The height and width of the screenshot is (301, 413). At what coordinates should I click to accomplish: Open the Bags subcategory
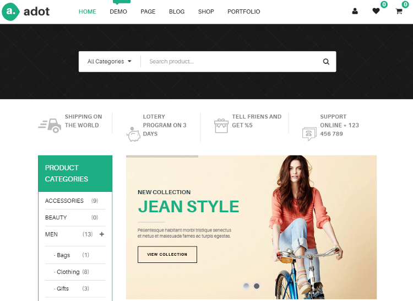pos(63,255)
